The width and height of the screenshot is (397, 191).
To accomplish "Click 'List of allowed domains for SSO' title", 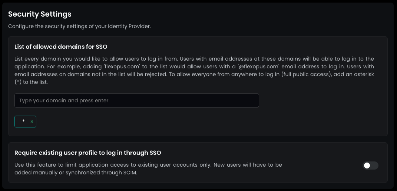I will coord(61,47).
